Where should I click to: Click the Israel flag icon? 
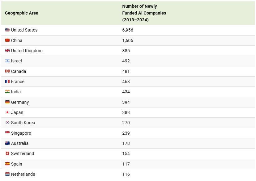(x=7, y=61)
